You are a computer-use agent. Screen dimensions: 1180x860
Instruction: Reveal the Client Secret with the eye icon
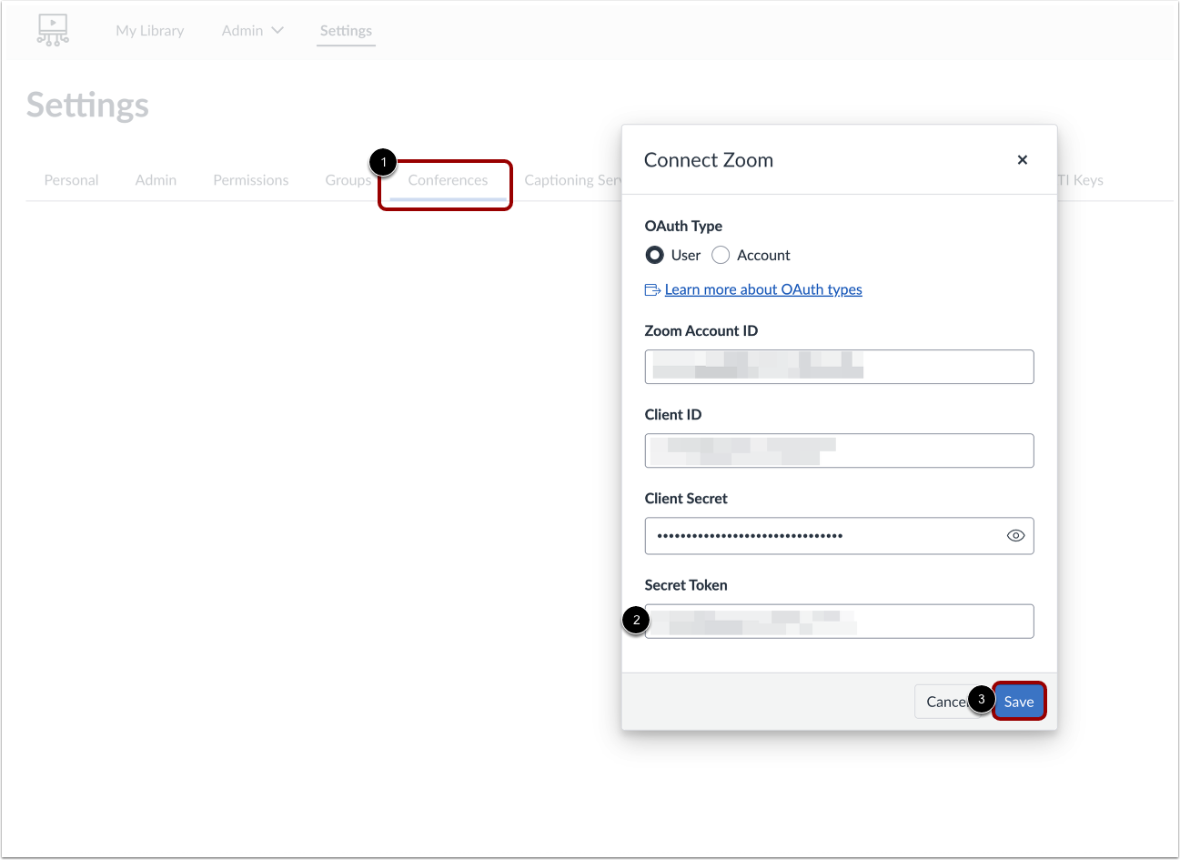tap(1015, 535)
